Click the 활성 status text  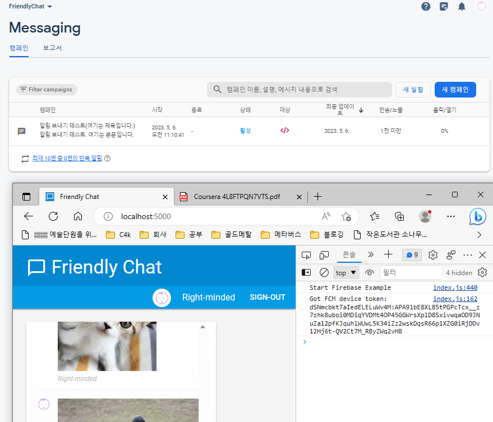point(245,131)
